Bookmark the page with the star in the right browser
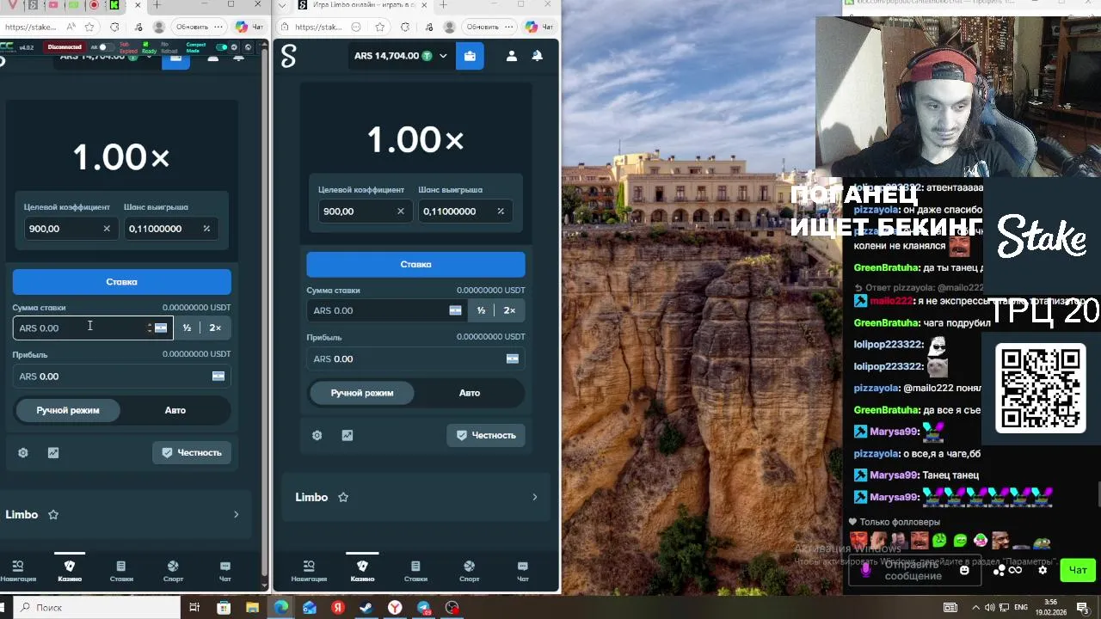1101x619 pixels. [380, 27]
